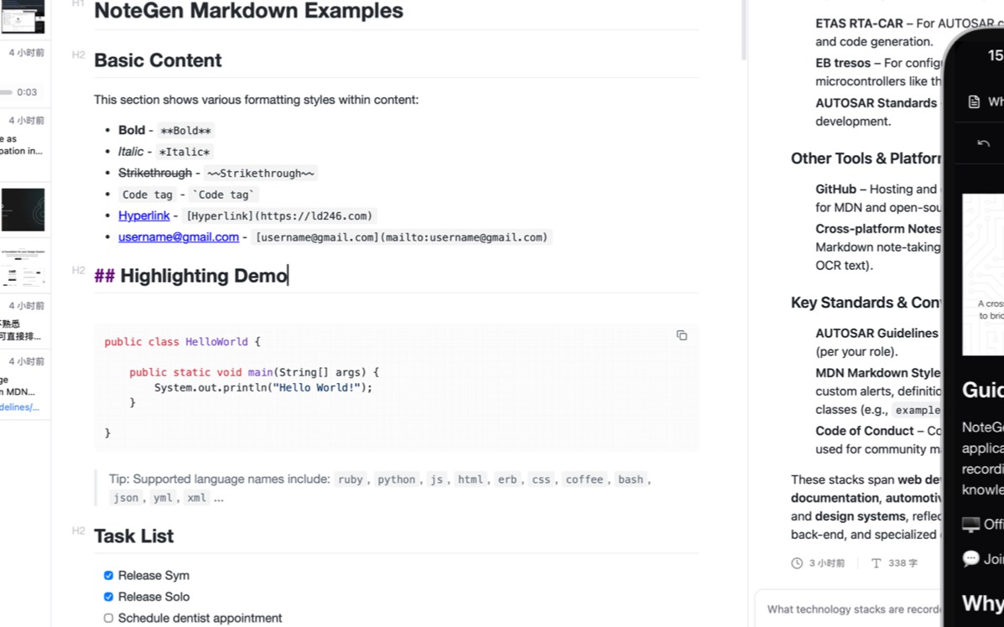Place cursor in Task List heading
This screenshot has width=1004, height=627.
tap(134, 536)
